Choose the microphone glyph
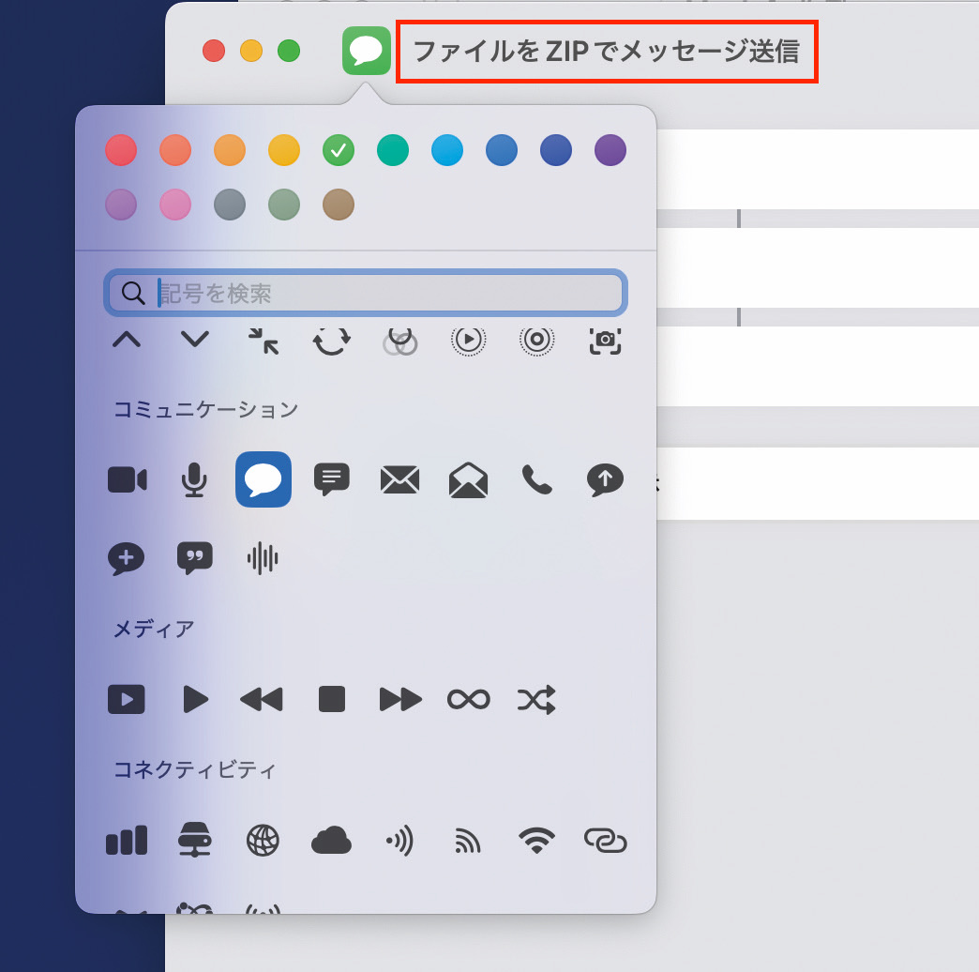This screenshot has height=972, width=979. (x=194, y=479)
